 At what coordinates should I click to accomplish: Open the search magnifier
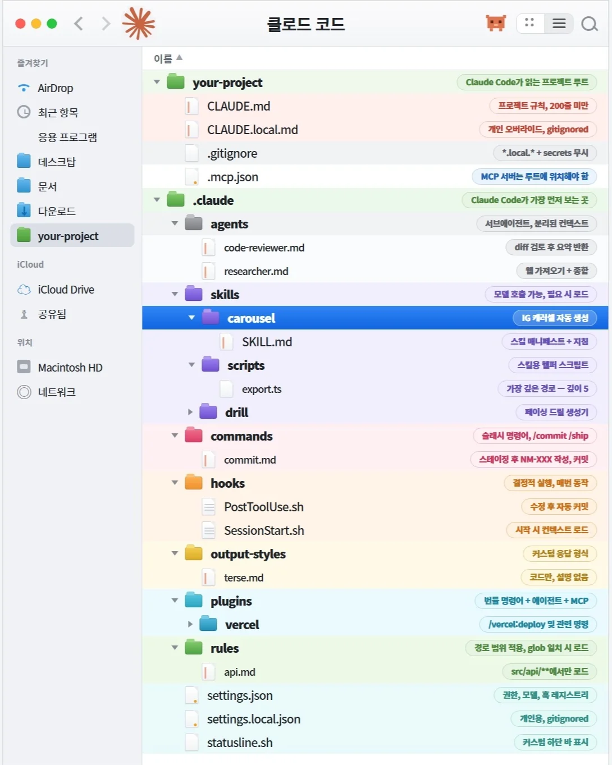(x=589, y=24)
